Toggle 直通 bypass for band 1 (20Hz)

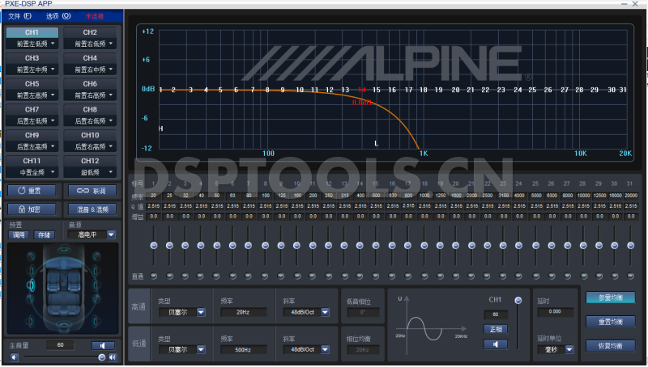154,276
